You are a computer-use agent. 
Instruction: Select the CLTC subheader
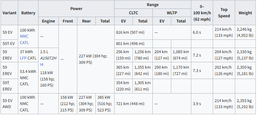(x=133, y=13)
